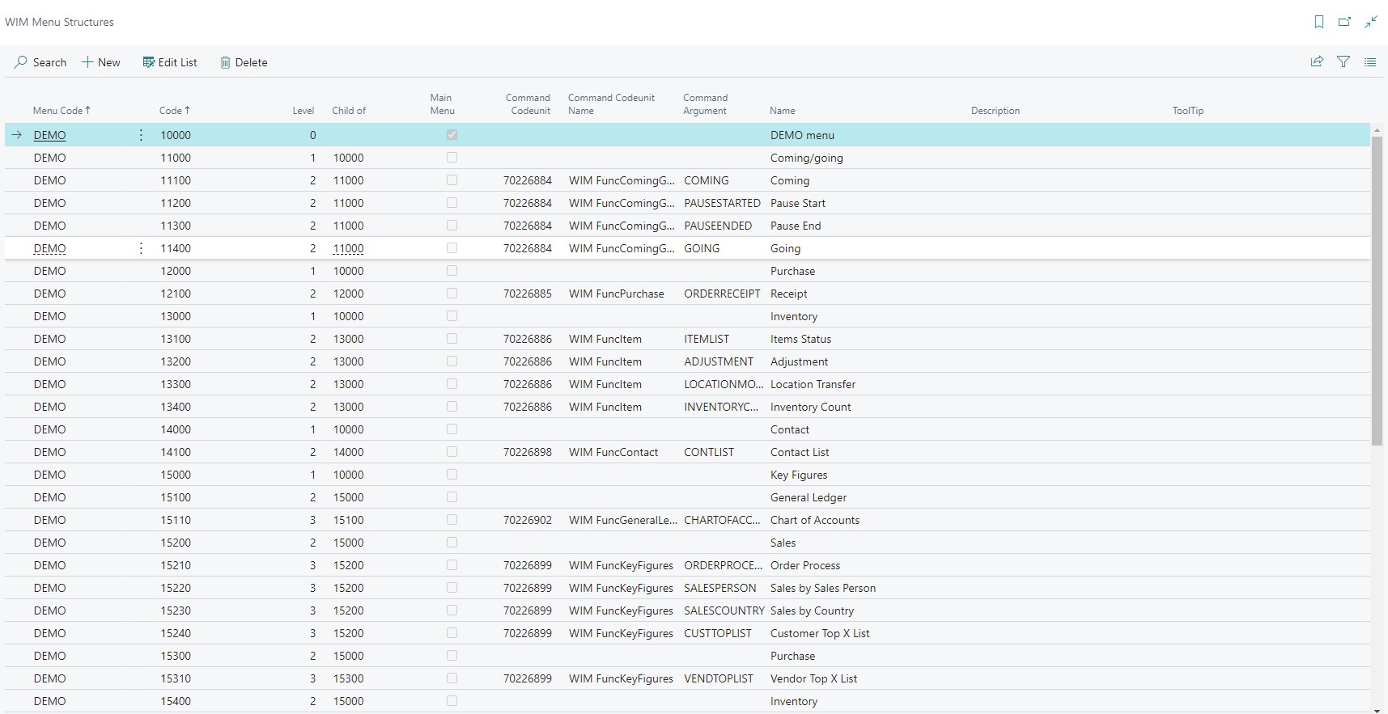Open the ToolTip column header menu

1188,111
